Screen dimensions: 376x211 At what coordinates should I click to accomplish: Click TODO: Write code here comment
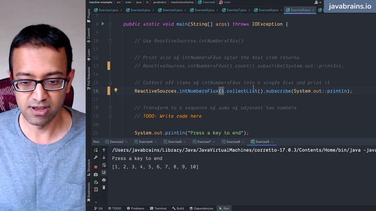click(172, 116)
